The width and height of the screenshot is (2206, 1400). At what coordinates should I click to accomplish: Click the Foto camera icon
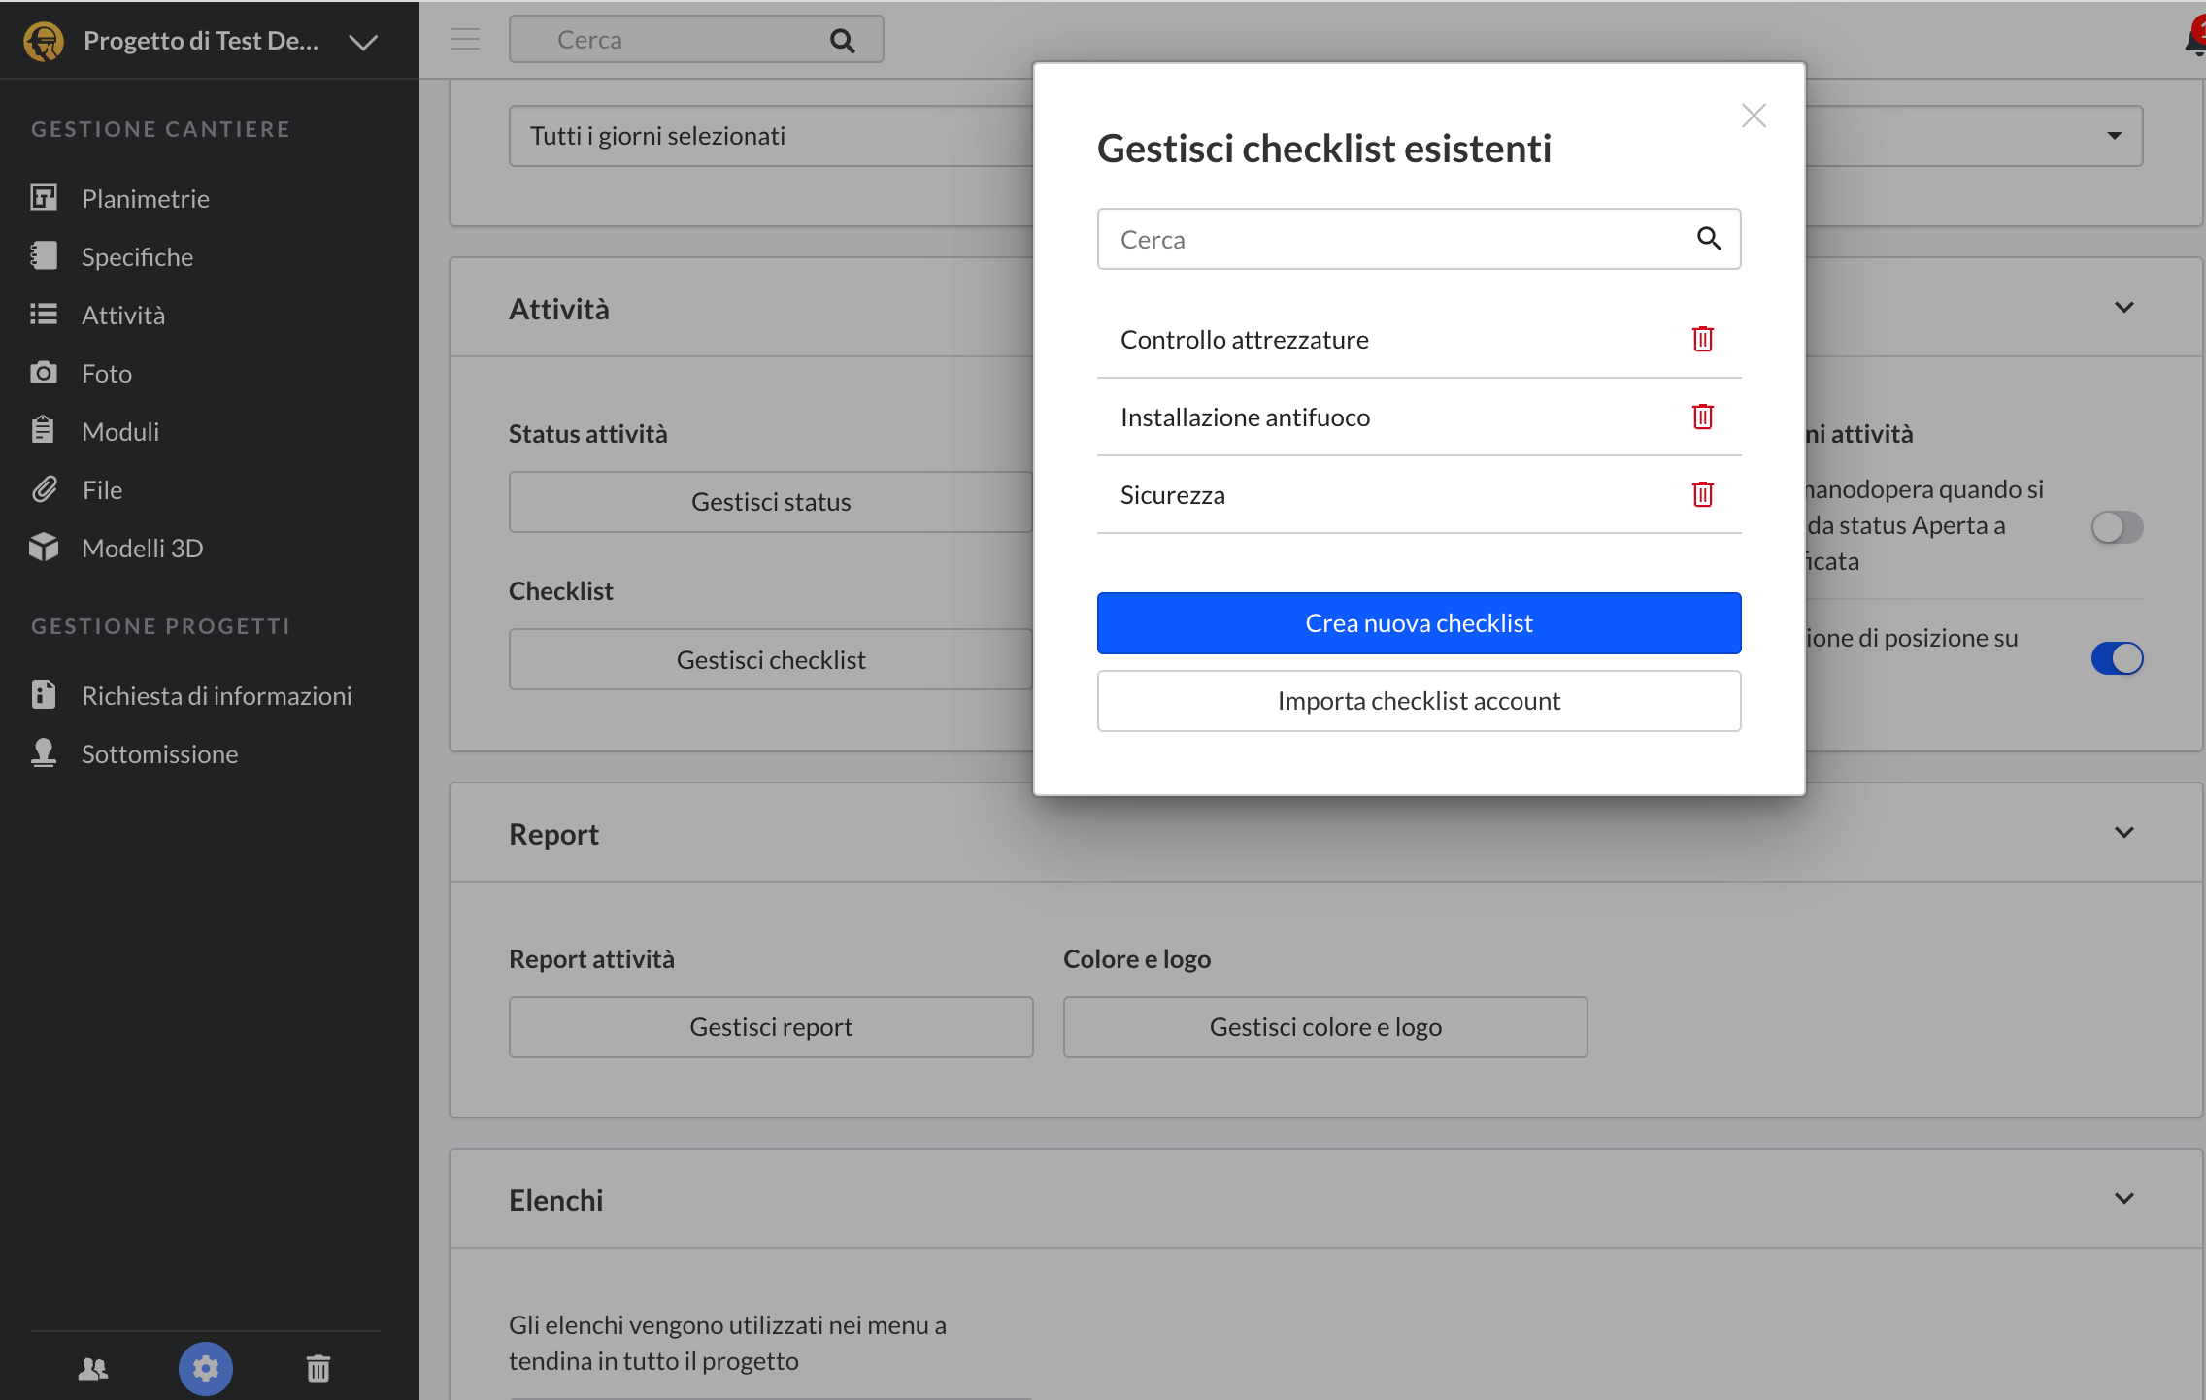[44, 372]
